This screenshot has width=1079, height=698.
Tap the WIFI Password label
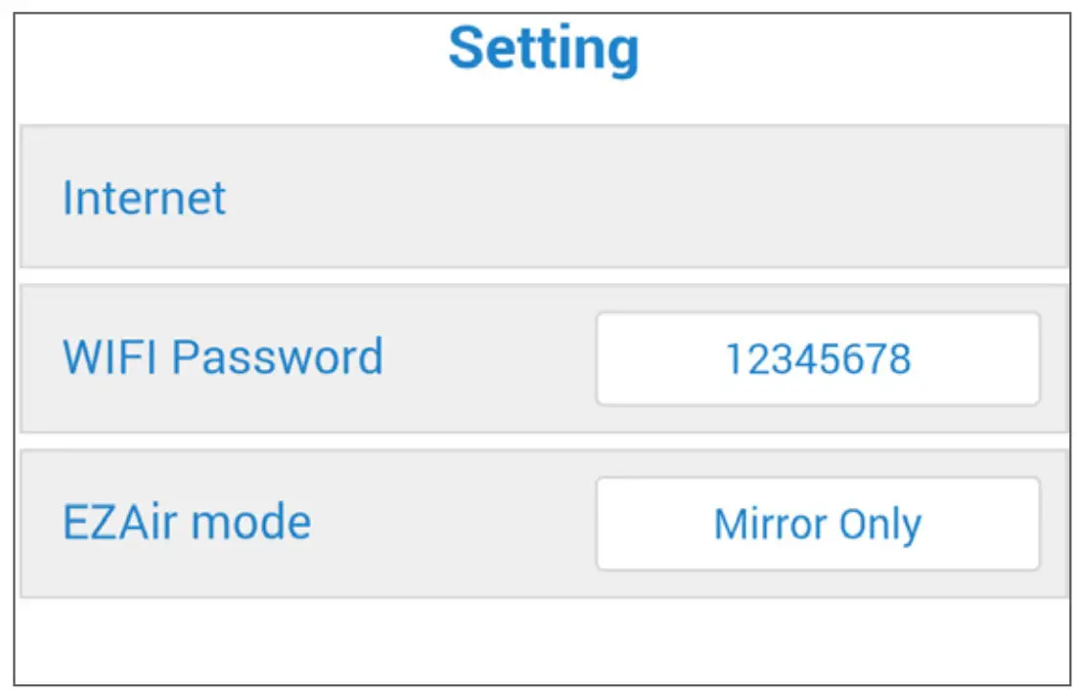(x=222, y=357)
